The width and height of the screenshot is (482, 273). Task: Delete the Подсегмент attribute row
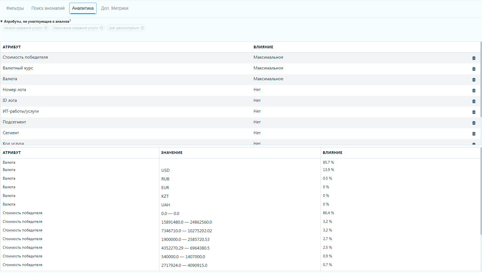474,123
